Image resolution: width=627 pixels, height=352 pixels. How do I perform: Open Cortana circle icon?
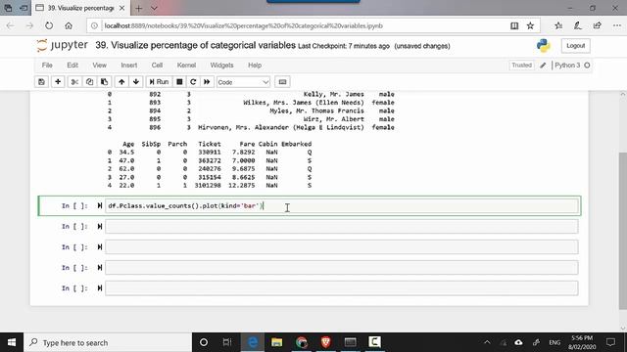204,342
